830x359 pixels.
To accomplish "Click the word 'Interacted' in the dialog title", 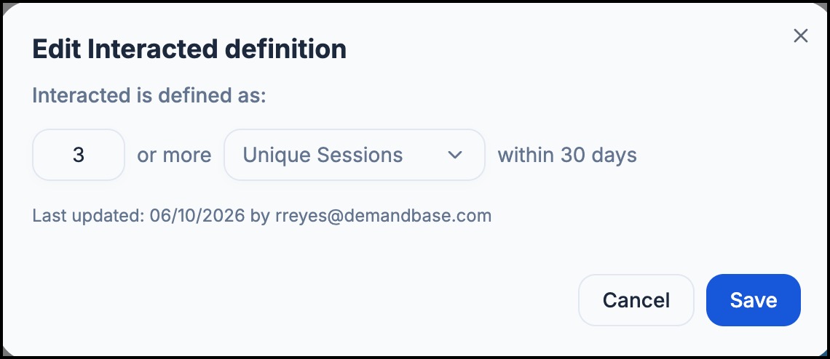I will click(152, 49).
